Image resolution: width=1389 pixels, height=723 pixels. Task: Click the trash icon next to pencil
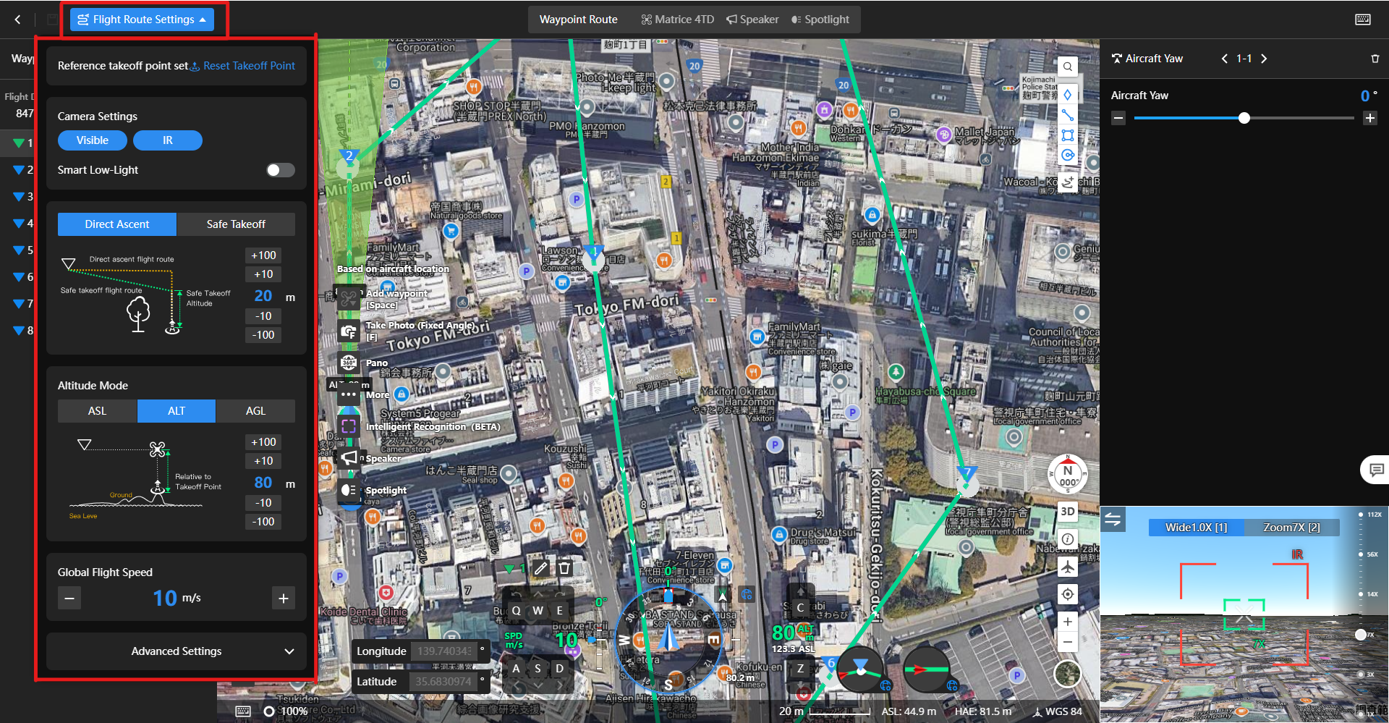[x=565, y=568]
